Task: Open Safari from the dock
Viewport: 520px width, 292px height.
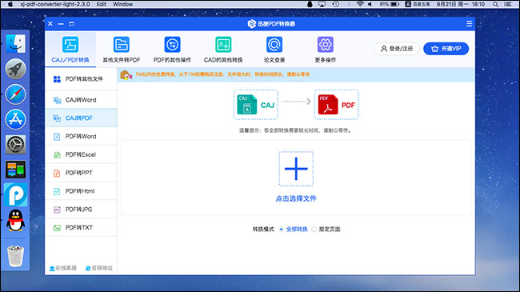Action: click(15, 94)
